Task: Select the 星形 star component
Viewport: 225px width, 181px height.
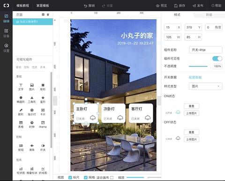Action: click(x=43, y=100)
